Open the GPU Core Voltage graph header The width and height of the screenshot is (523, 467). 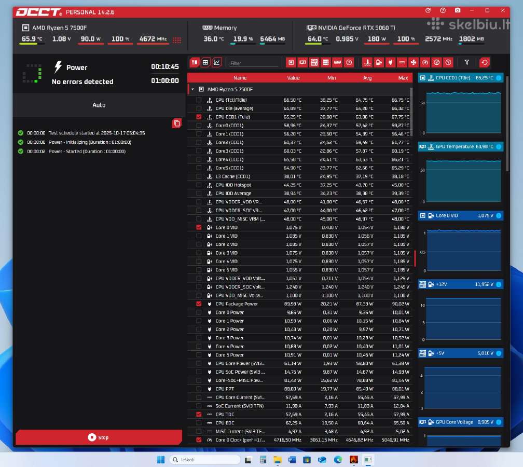click(x=460, y=422)
